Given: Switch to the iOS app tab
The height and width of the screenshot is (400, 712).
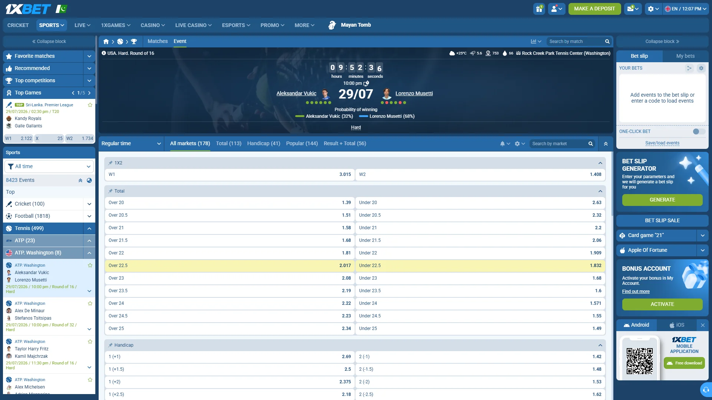Looking at the screenshot, I should coord(677,325).
